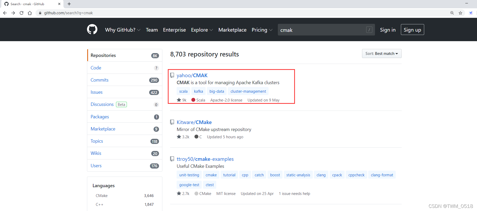Close the Search cmak GitHub tab
Screen dimensions: 477x211
[x=59, y=4]
